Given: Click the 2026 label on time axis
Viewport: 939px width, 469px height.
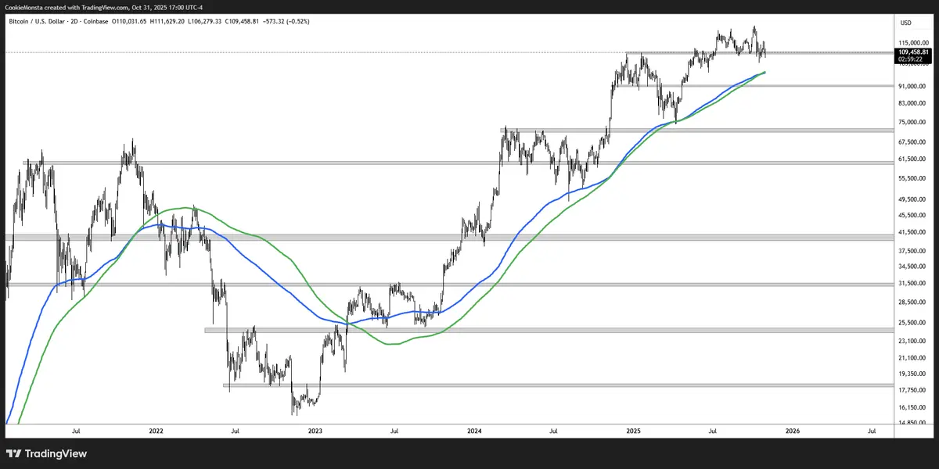Looking at the screenshot, I should (793, 431).
